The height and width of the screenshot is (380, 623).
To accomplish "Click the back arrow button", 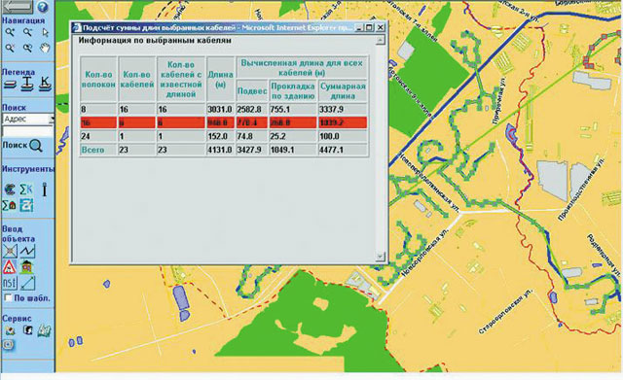I will [x=17, y=6].
